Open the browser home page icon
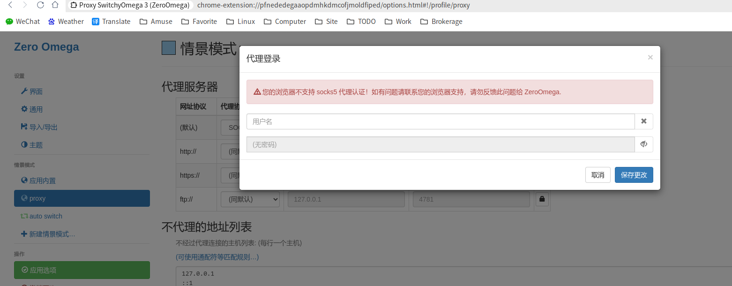This screenshot has width=732, height=286. [55, 5]
